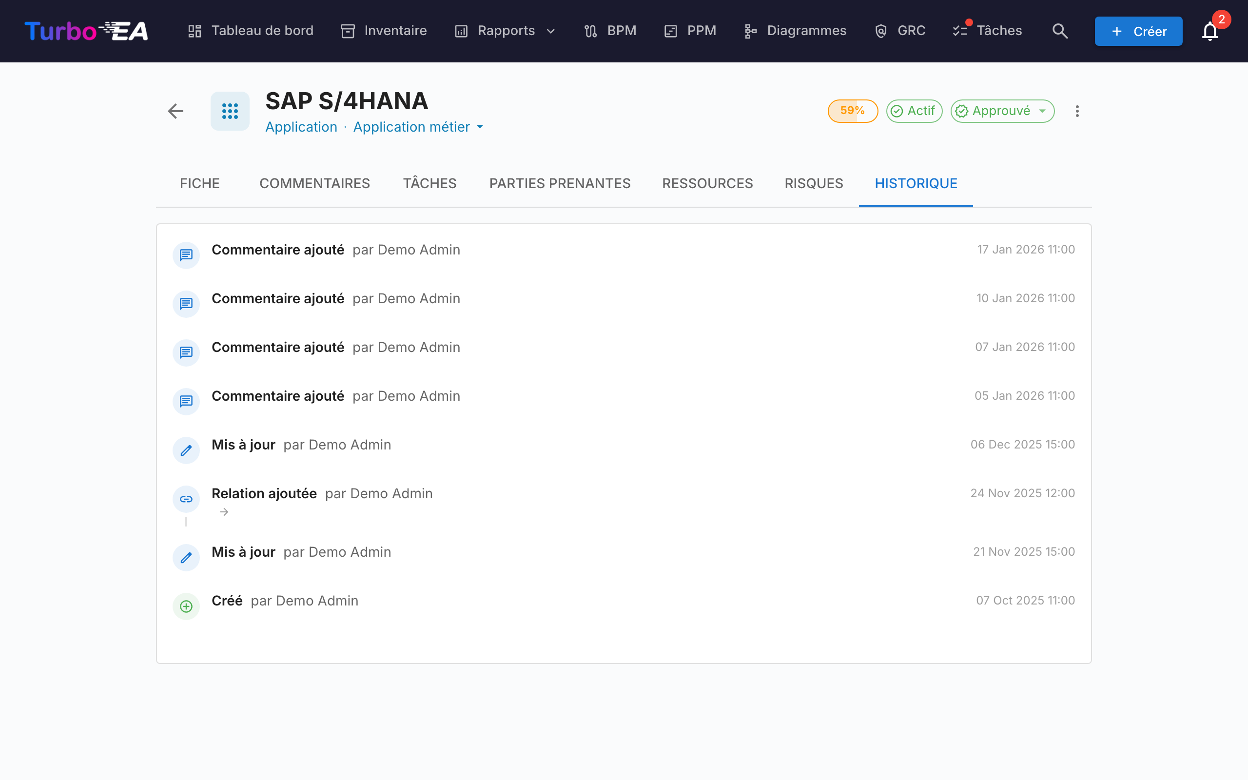Image resolution: width=1248 pixels, height=780 pixels.
Task: Click the '21 Nov 2025 15:00' timestamp
Action: 1024,551
